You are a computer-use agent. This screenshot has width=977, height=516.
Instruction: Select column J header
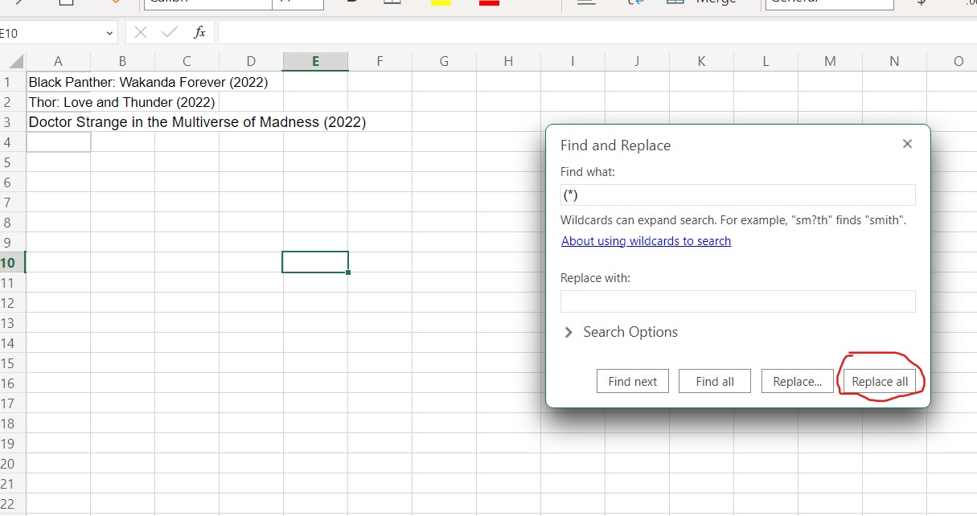(x=637, y=61)
